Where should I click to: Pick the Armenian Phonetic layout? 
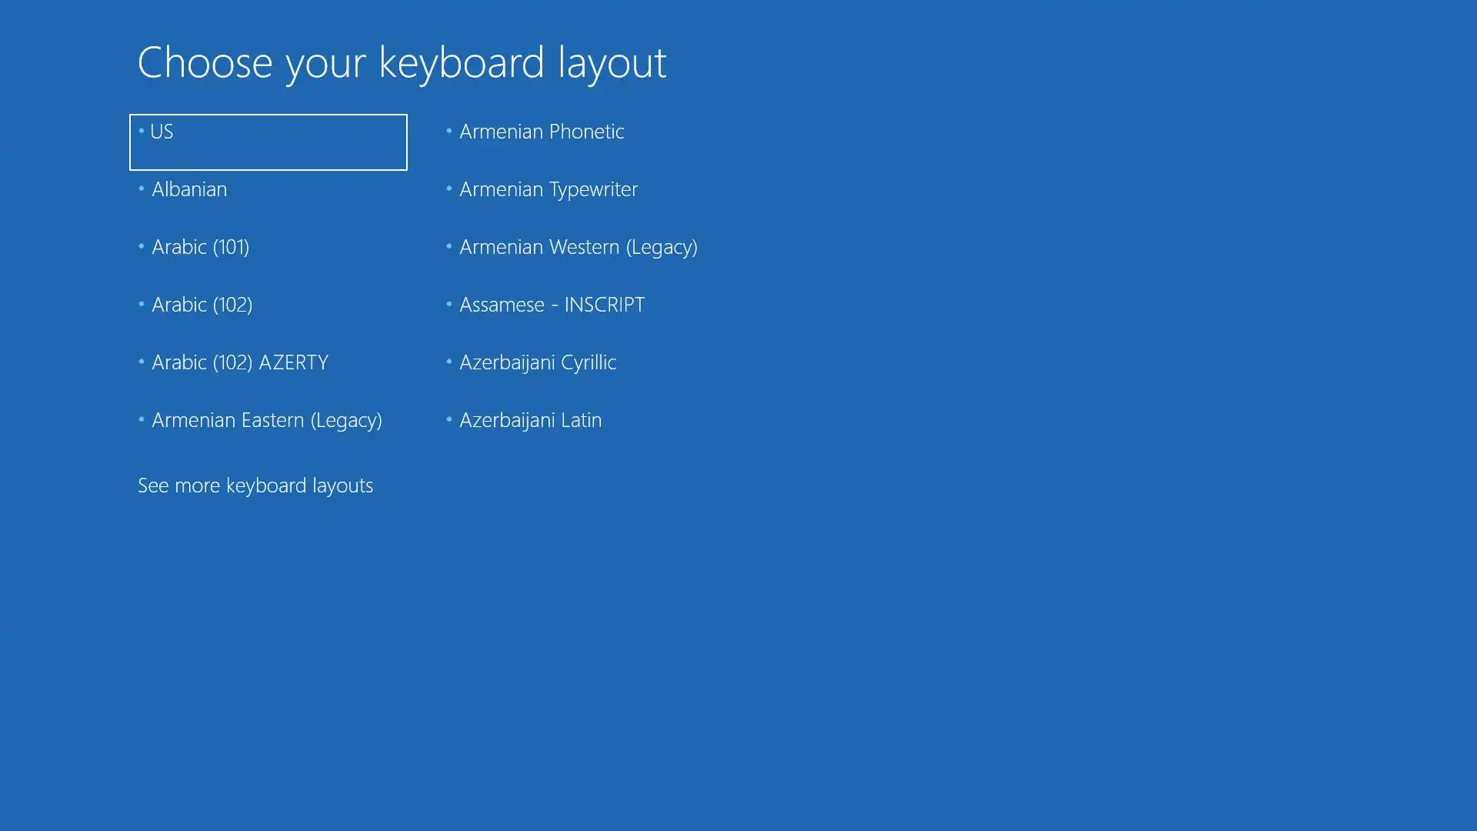[542, 132]
